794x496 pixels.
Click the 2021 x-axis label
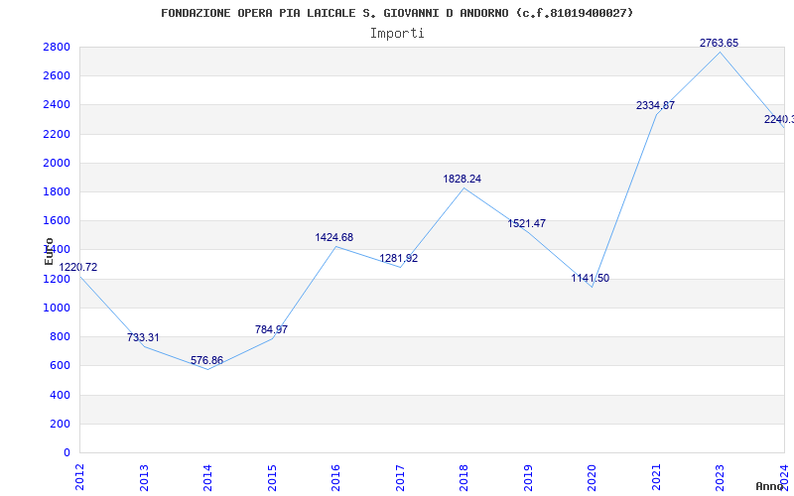[x=656, y=478]
